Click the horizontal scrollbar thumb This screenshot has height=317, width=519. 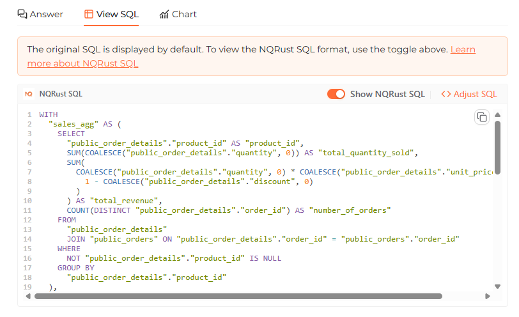coord(238,296)
